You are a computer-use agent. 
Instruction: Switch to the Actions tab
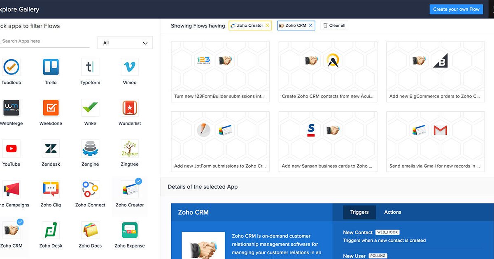392,212
